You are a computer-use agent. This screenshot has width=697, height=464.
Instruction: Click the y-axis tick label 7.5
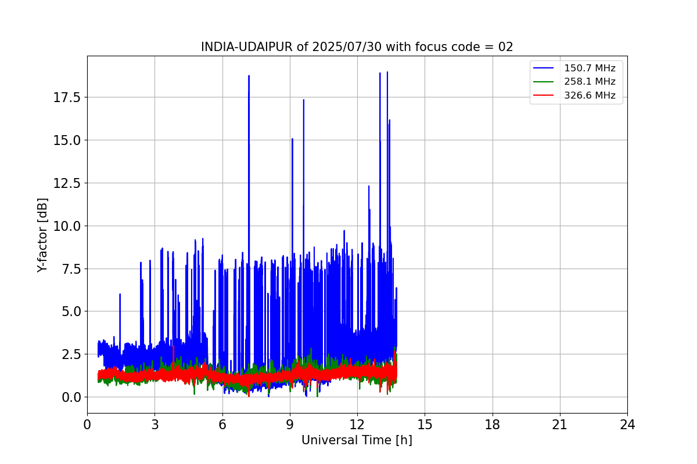pyautogui.click(x=71, y=269)
